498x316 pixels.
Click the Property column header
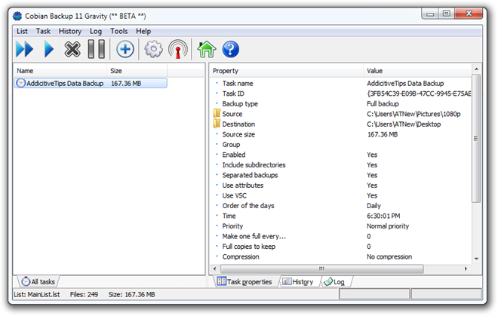coord(287,71)
